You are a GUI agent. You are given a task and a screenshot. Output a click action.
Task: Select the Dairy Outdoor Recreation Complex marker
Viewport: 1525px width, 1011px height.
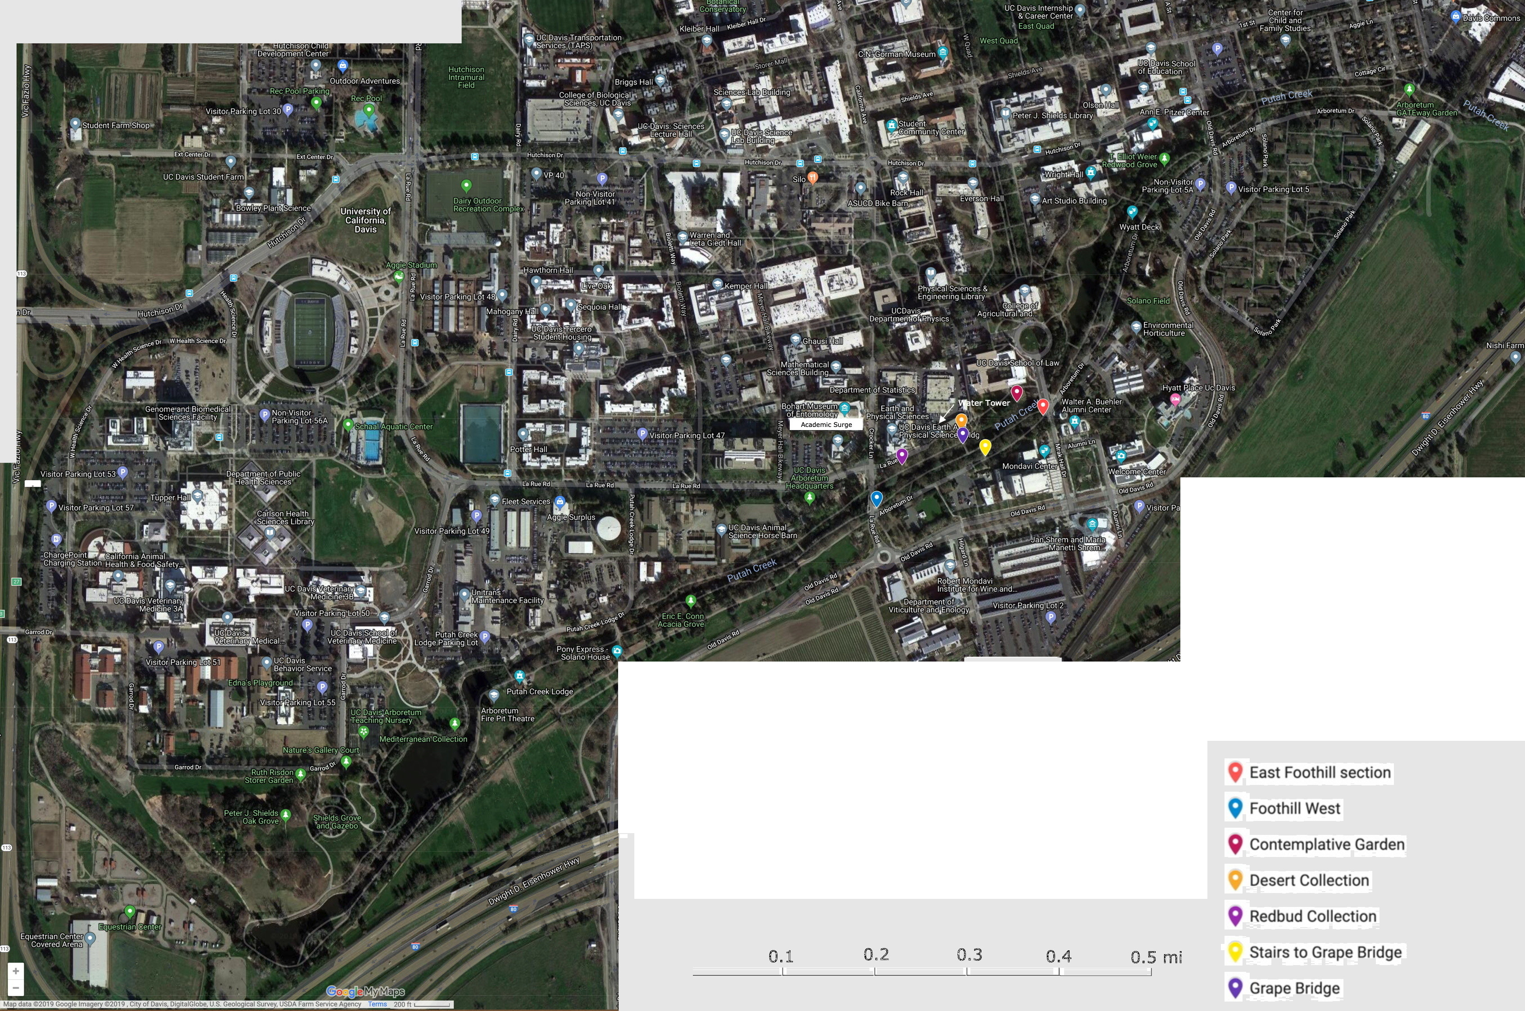(x=466, y=186)
